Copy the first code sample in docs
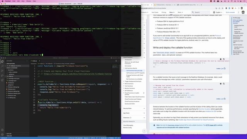This screenshot has width=247, height=139. (224, 59)
